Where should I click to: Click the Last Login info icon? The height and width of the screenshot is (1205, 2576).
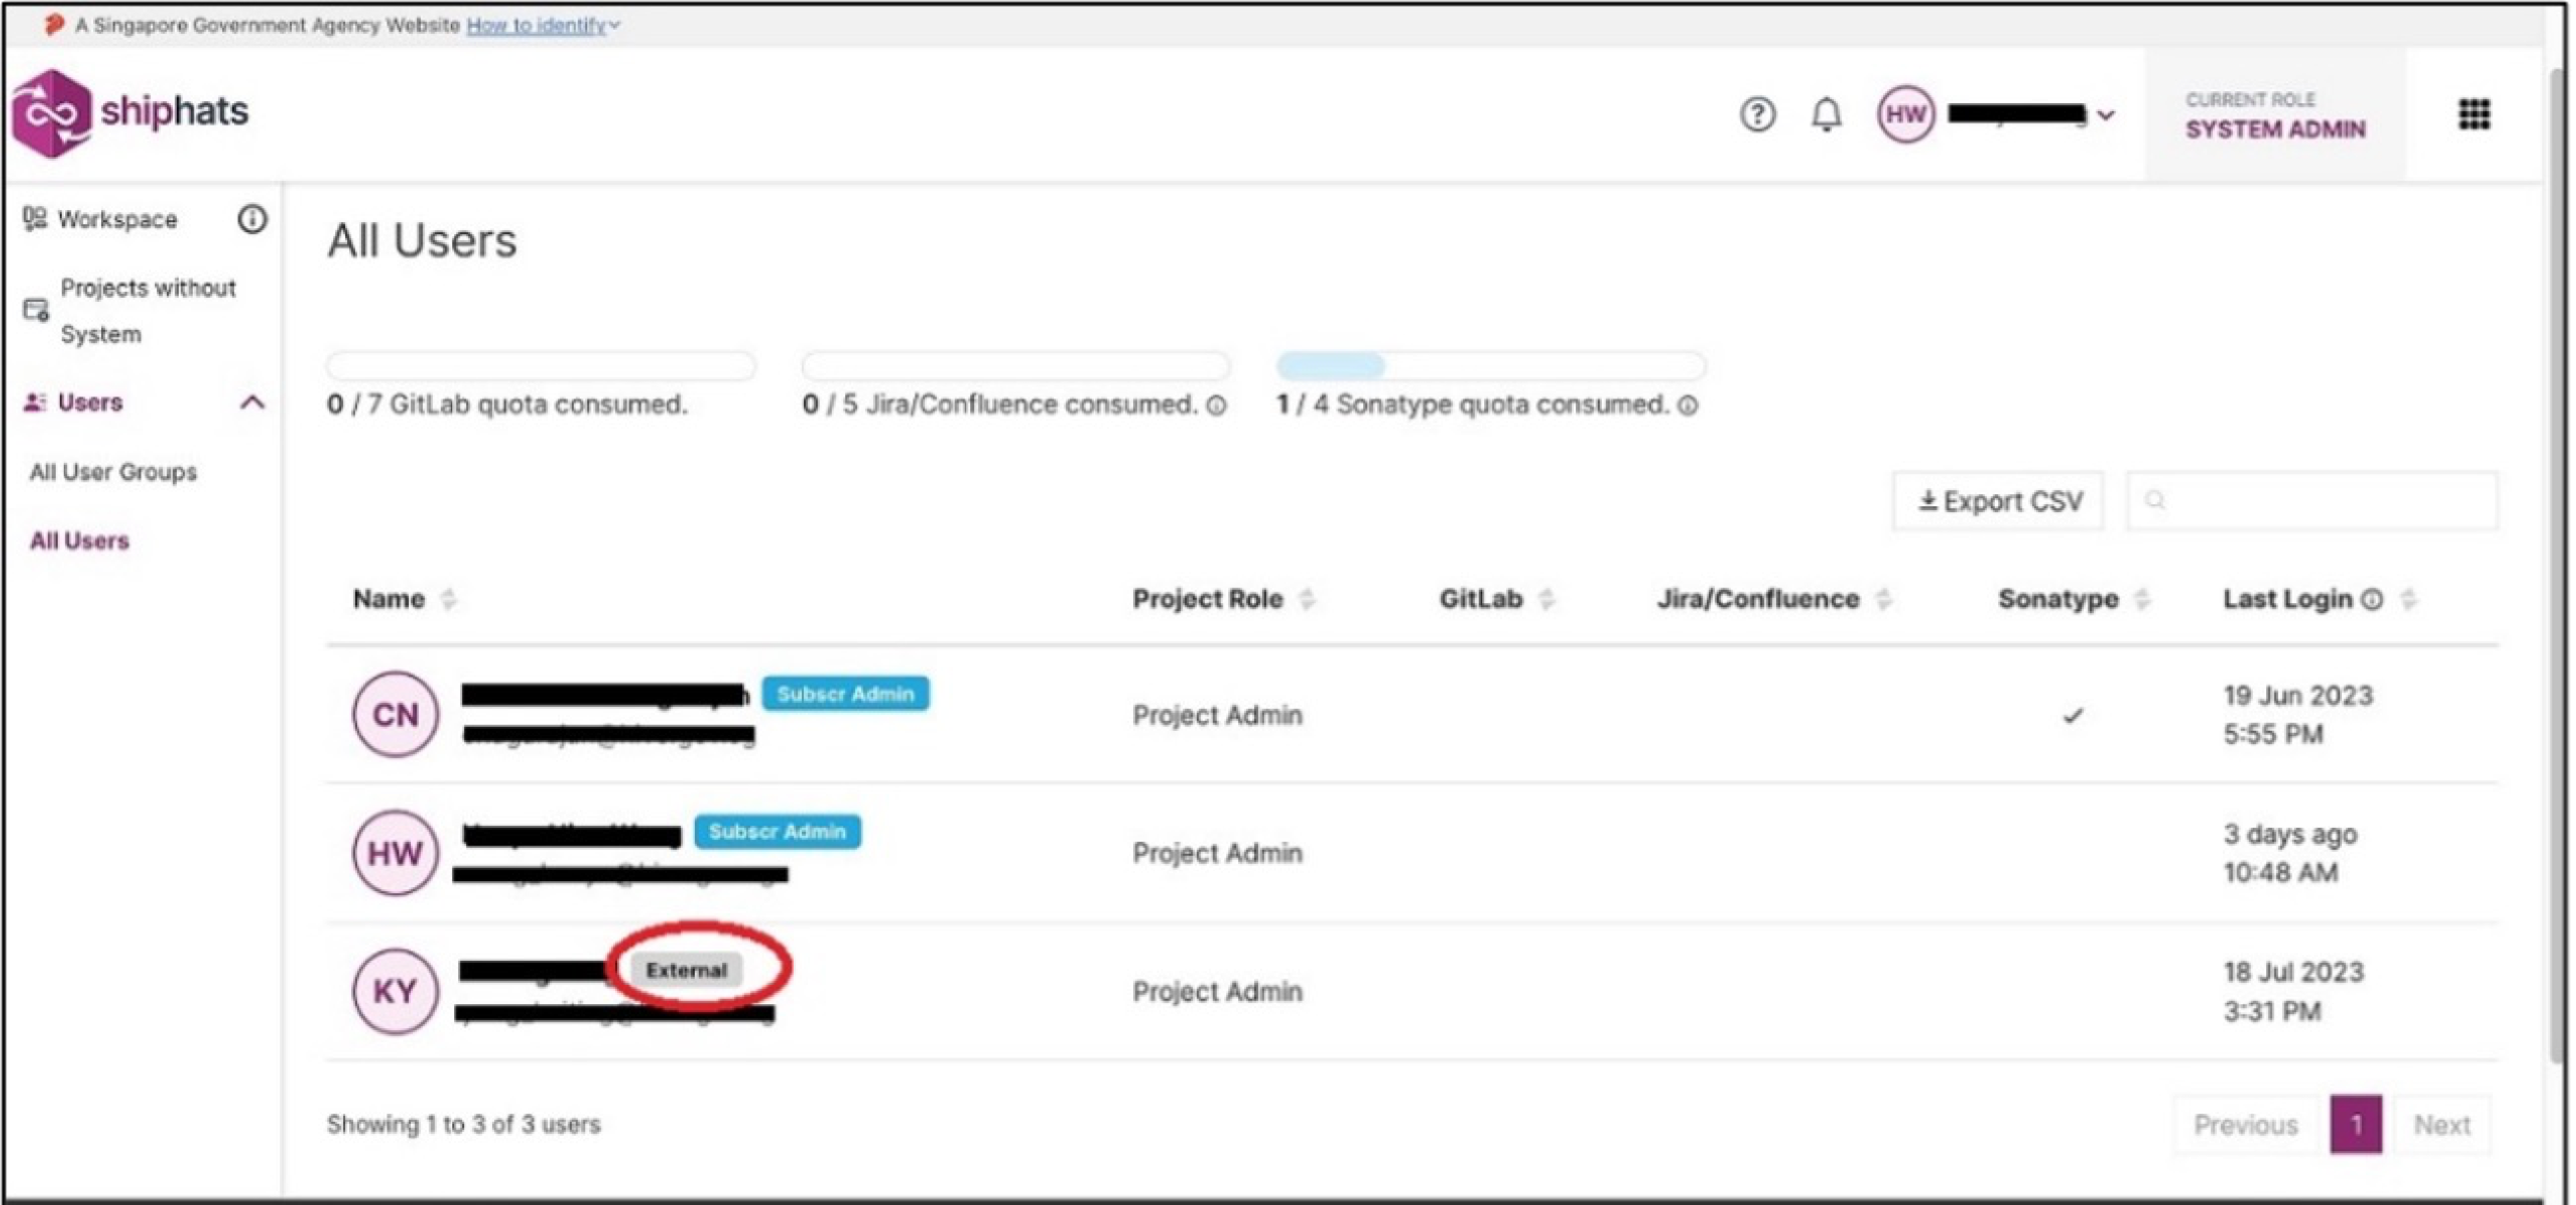(2371, 599)
